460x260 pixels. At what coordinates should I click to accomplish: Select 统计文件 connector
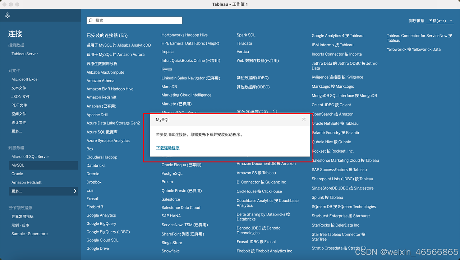click(x=19, y=122)
